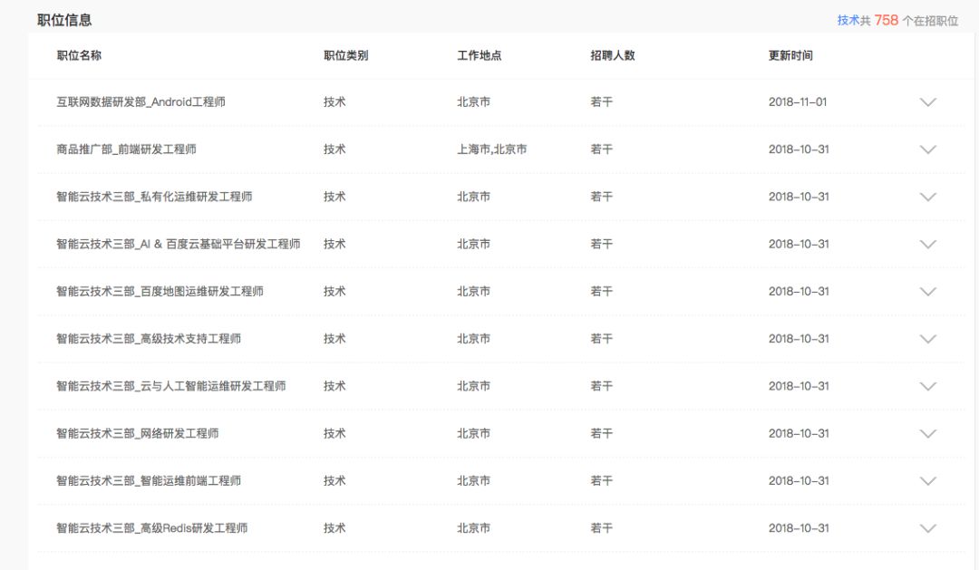The image size is (979, 570).
Task: Expand the 百度地图运维研发工程师 row chevron
Action: [x=927, y=292]
